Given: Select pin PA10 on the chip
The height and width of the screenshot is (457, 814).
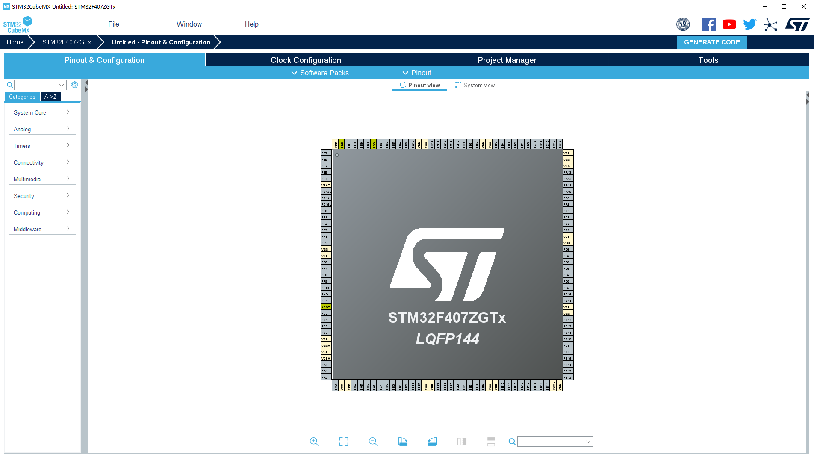Looking at the screenshot, I should 568,192.
